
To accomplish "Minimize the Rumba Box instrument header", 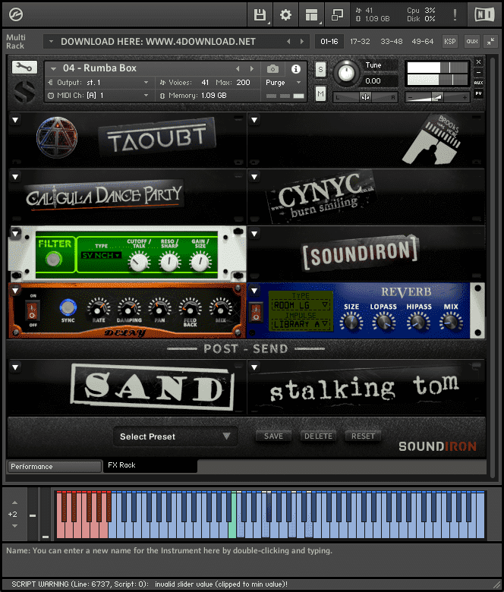I will [x=478, y=72].
